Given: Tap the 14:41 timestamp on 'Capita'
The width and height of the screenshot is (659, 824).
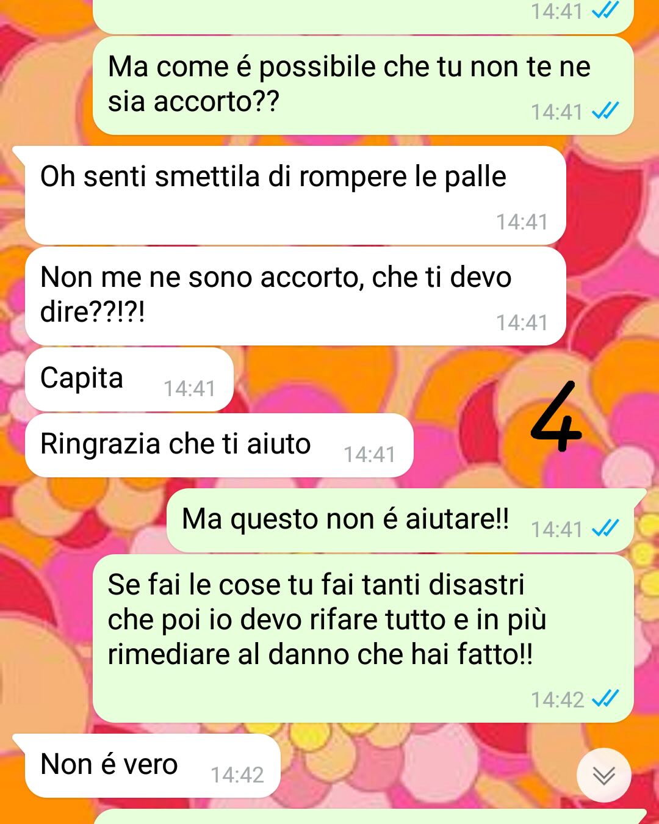Looking at the screenshot, I should point(189,389).
